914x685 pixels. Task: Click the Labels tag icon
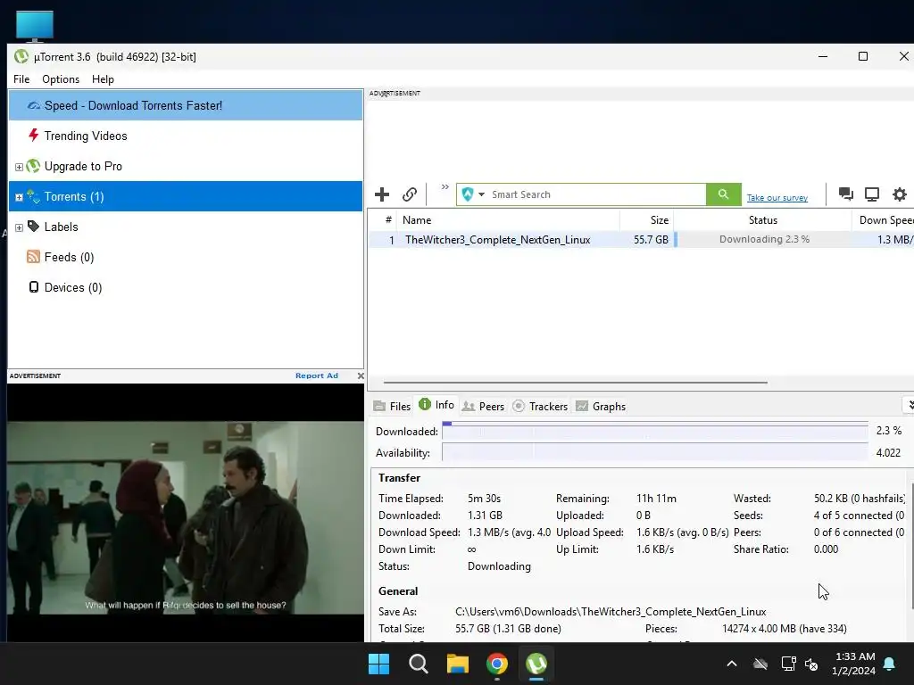coord(34,226)
